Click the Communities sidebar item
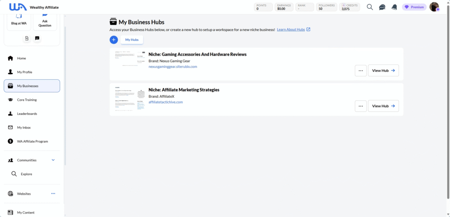Image resolution: width=450 pixels, height=217 pixels. (x=32, y=160)
